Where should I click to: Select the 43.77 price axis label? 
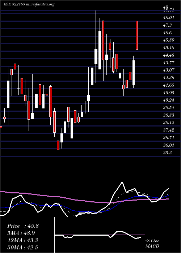pos(169,63)
